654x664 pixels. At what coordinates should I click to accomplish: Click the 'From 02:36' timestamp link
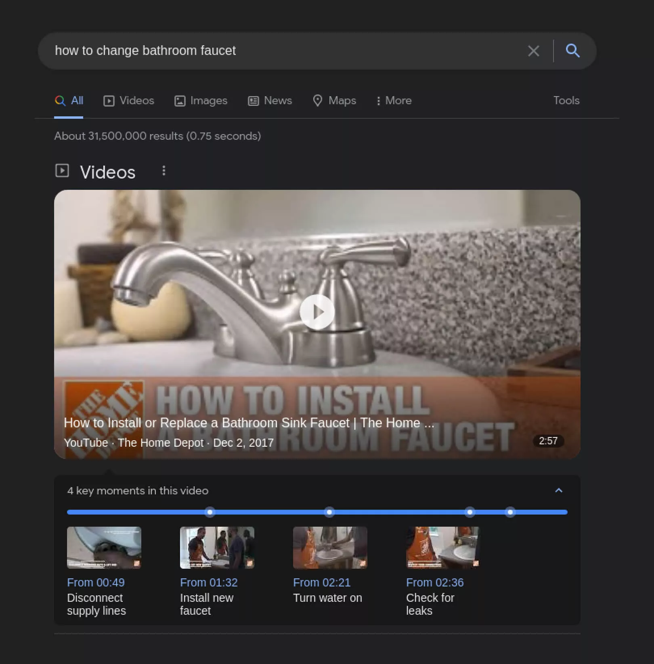pyautogui.click(x=435, y=582)
